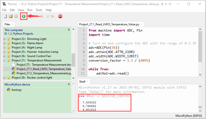This screenshot has width=206, height=119.
Task: Expand Project 28: Rocker control light folder
Action: (4, 78)
